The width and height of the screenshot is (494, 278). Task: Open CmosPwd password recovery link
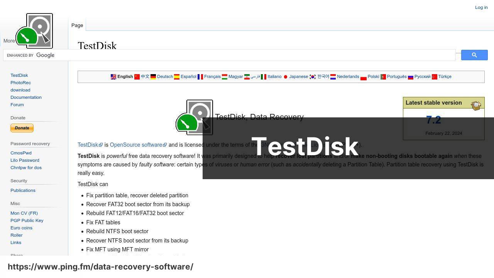coord(21,153)
